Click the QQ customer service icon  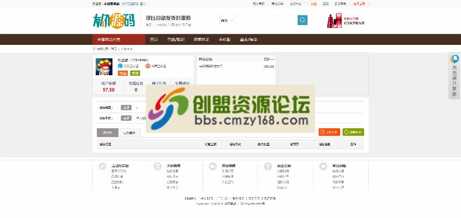click(455, 59)
